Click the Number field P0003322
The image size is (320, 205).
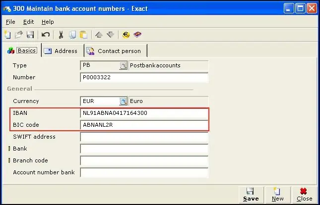[144, 77]
